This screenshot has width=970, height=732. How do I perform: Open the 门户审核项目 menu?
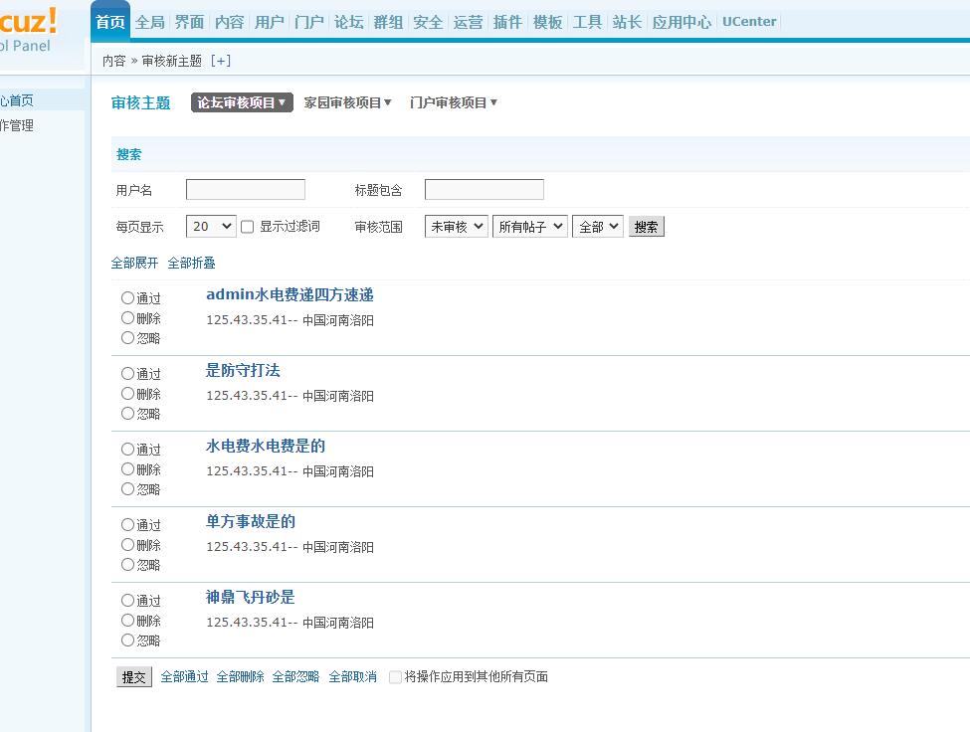tap(453, 102)
